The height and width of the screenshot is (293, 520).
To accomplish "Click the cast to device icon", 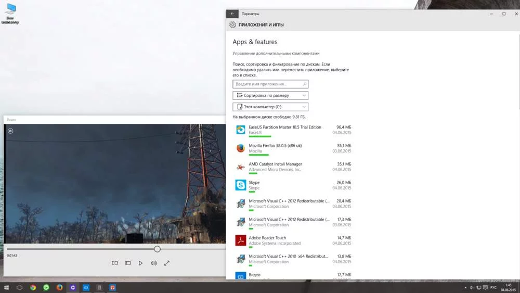I will pyautogui.click(x=115, y=263).
